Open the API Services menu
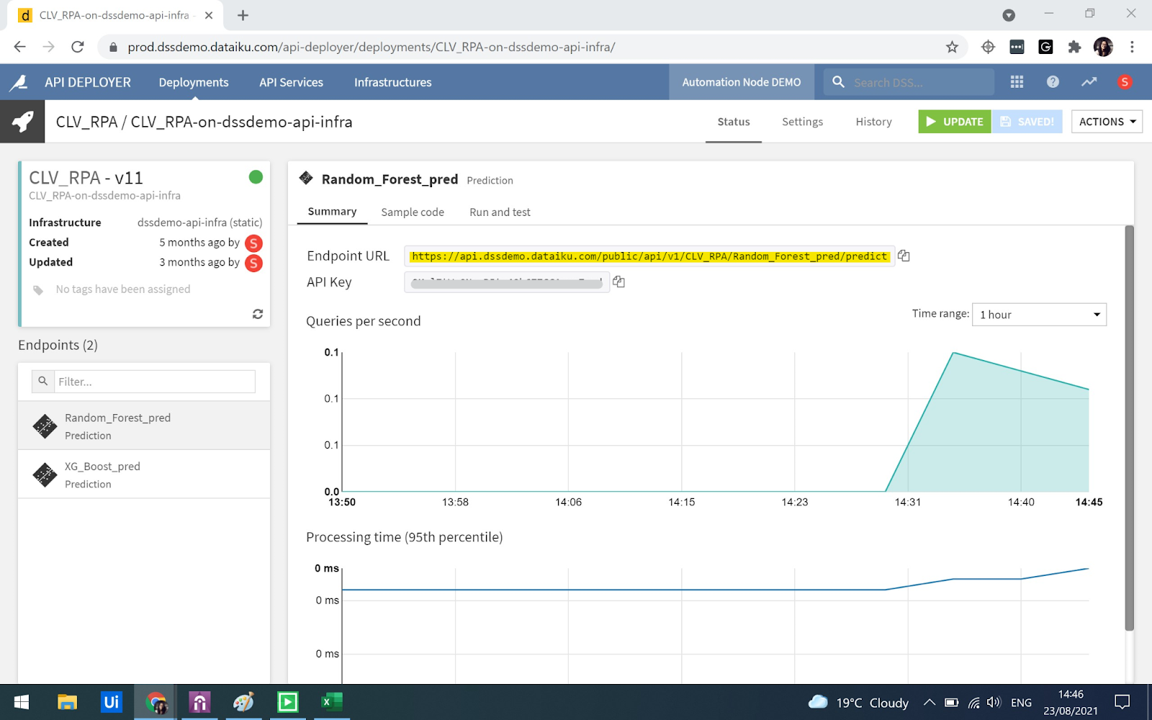This screenshot has height=720, width=1152. tap(291, 82)
